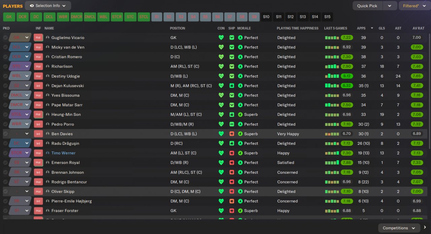Click last 5 games bars for Destiny Udogie

pos(332,76)
